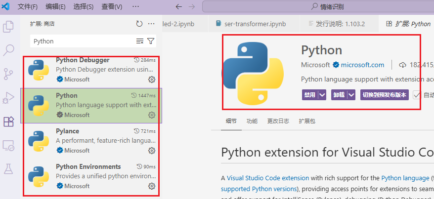Open the Search view in activity bar
This screenshot has width=434, height=199.
(8, 50)
